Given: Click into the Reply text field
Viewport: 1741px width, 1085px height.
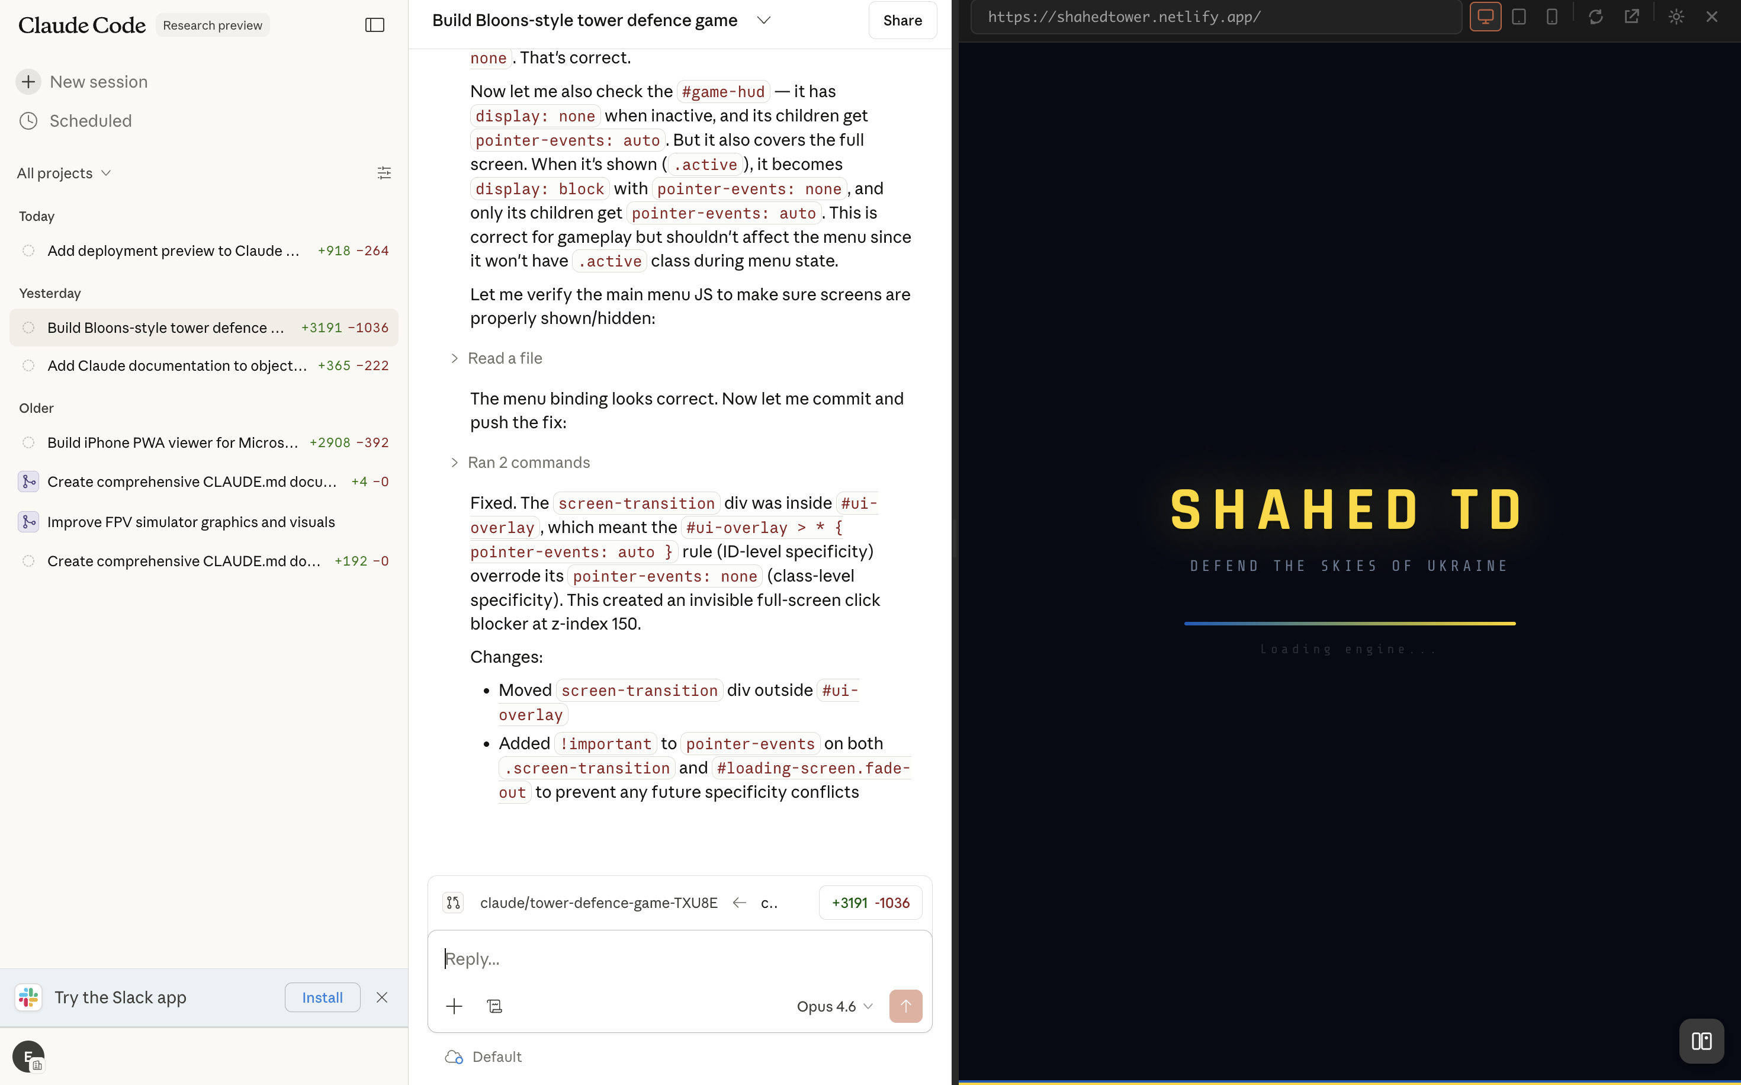Looking at the screenshot, I should tap(679, 959).
